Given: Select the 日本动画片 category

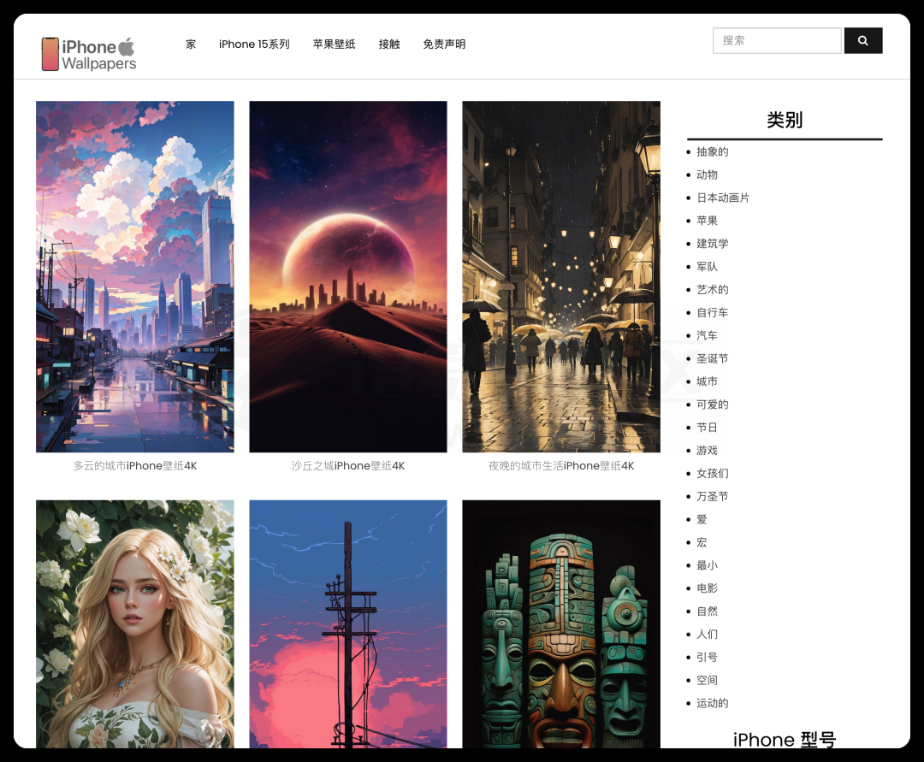Looking at the screenshot, I should 723,198.
